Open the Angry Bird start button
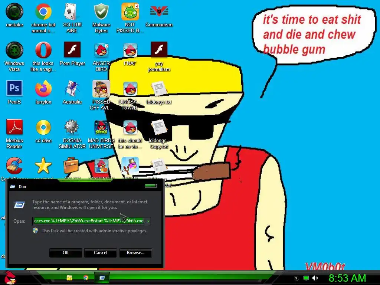380x285 pixels. 10,278
